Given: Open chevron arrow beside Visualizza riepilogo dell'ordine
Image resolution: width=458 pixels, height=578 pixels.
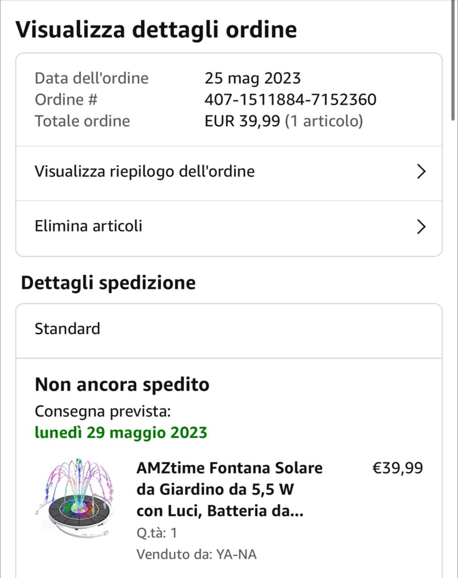Looking at the screenshot, I should [x=421, y=172].
